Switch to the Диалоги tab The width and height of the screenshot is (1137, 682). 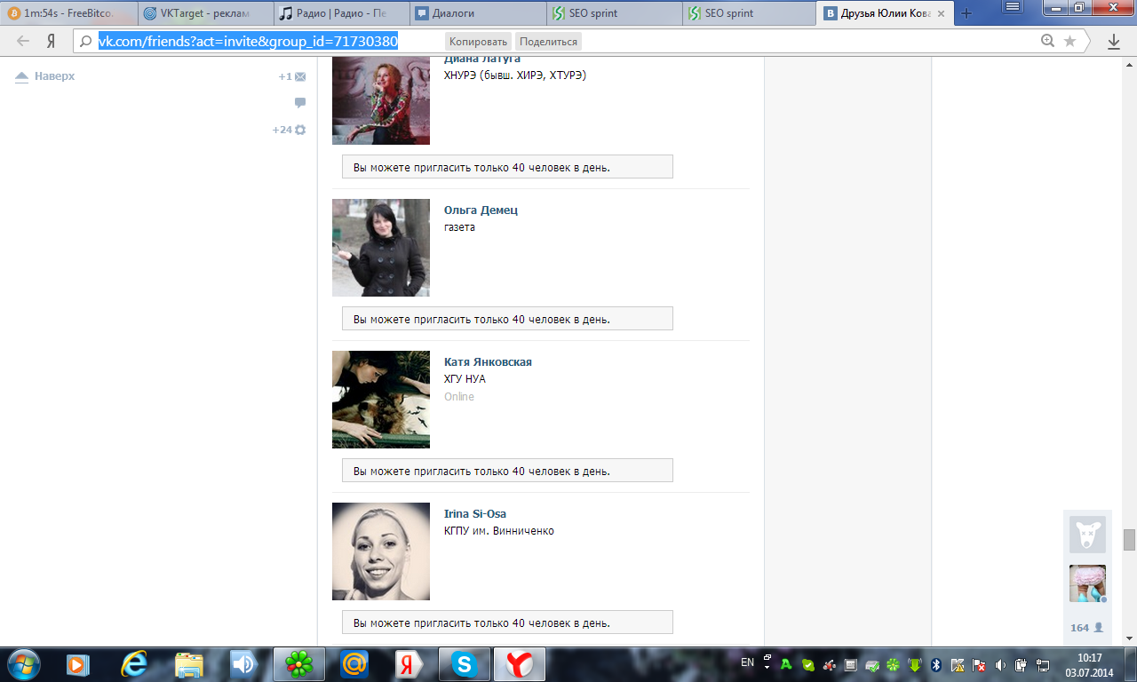tap(477, 13)
